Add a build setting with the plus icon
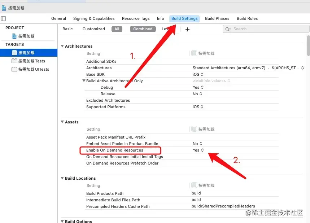Screen dimensions: 310x223 [187, 29]
